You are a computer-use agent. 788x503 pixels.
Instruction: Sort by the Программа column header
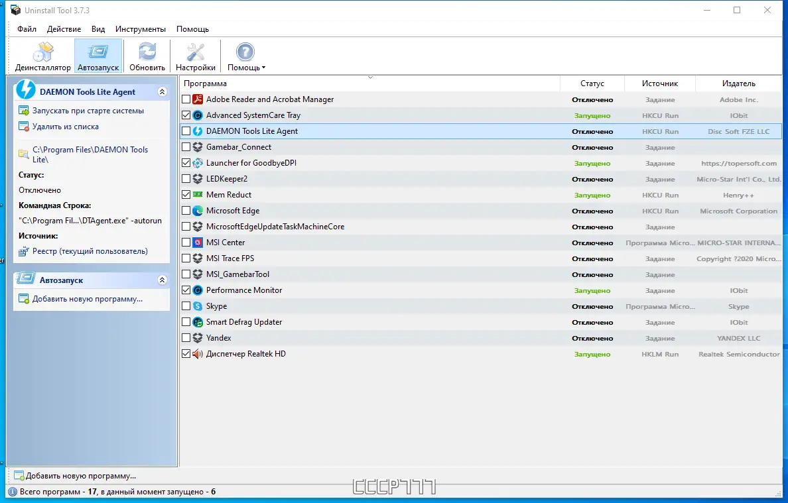click(x=369, y=84)
